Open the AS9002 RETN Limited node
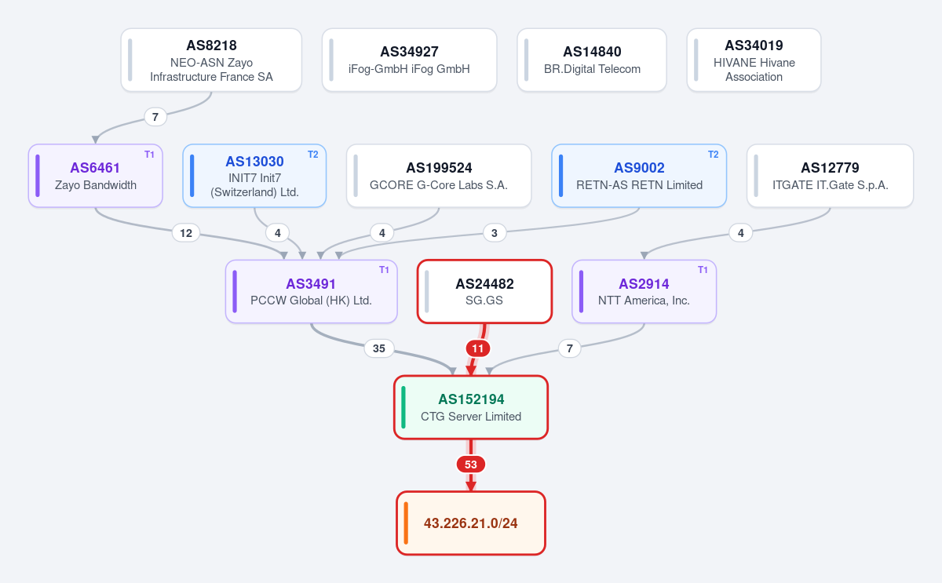The width and height of the screenshot is (942, 583). [639, 176]
